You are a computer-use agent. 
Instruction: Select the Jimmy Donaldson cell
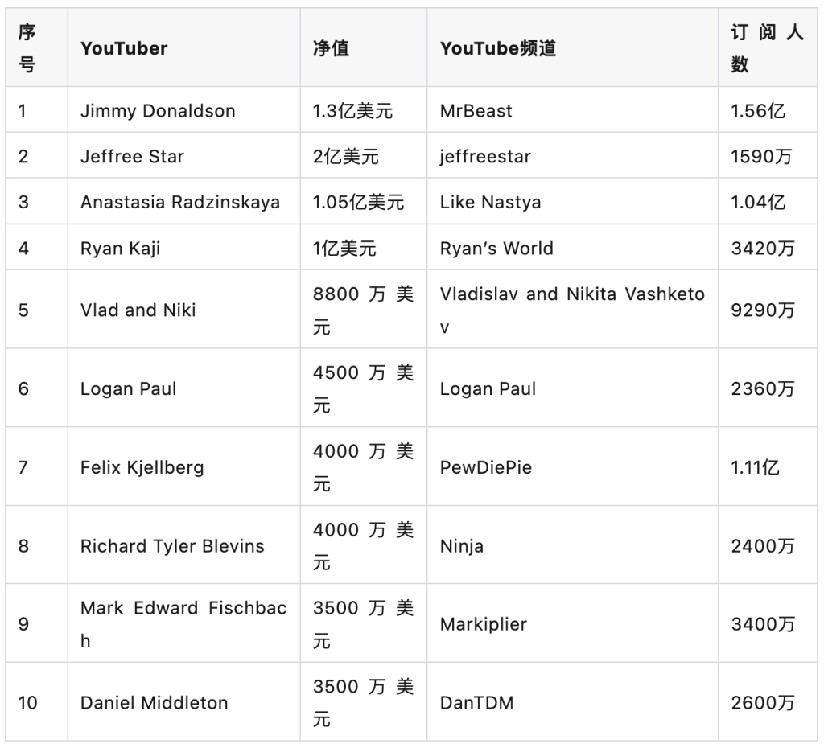[x=184, y=109]
